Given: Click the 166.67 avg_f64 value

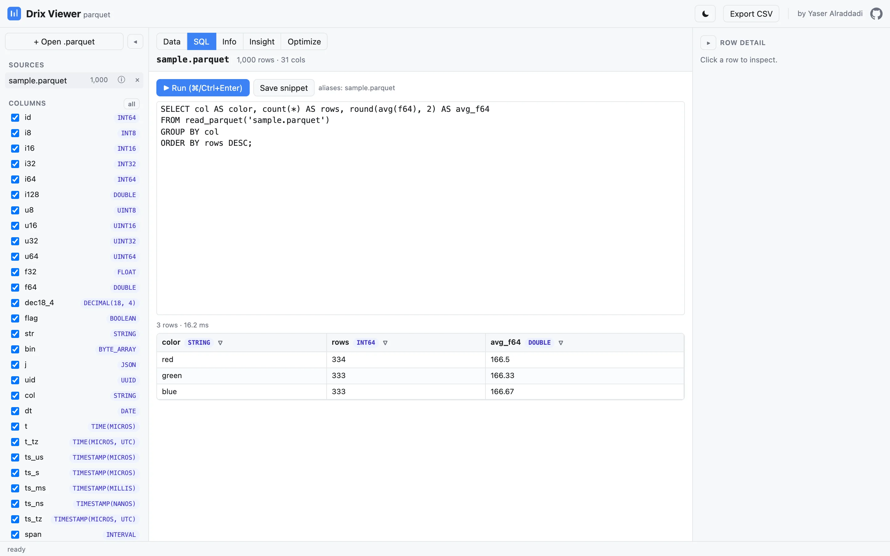Looking at the screenshot, I should [585, 392].
